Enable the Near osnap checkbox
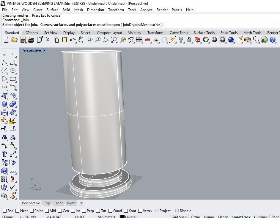The image size is (280, 218). (17, 211)
